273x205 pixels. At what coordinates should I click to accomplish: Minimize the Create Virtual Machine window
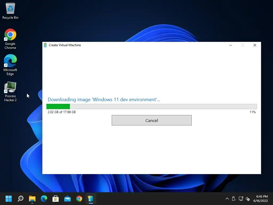231,45
